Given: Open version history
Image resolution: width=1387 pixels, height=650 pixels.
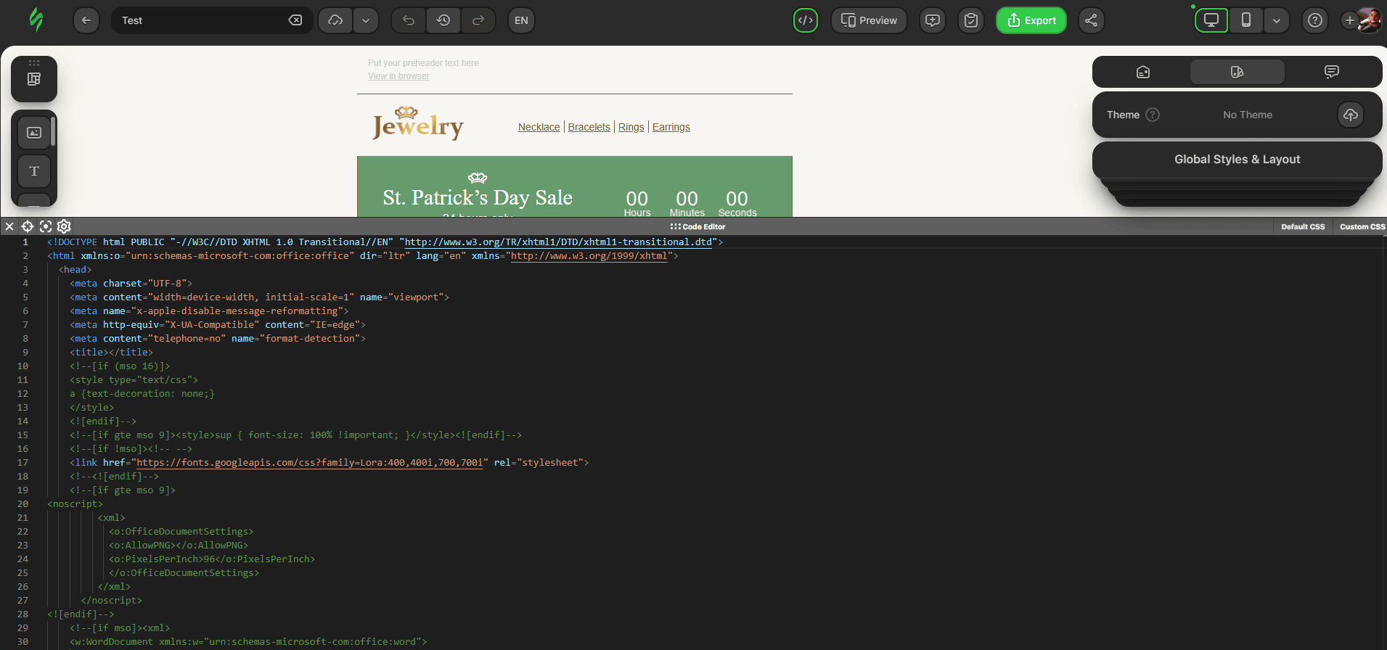Looking at the screenshot, I should [443, 20].
